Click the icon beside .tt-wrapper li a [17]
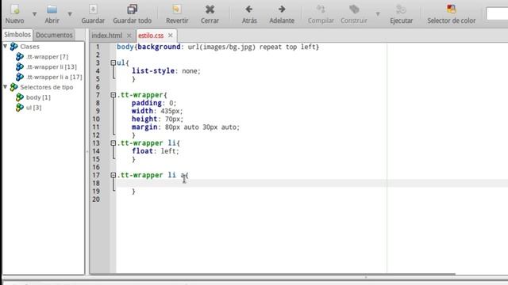The width and height of the screenshot is (508, 285). point(20,77)
